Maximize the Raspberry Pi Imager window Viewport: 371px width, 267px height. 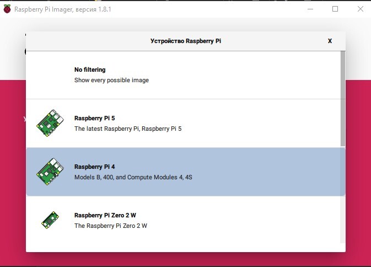(335, 9)
